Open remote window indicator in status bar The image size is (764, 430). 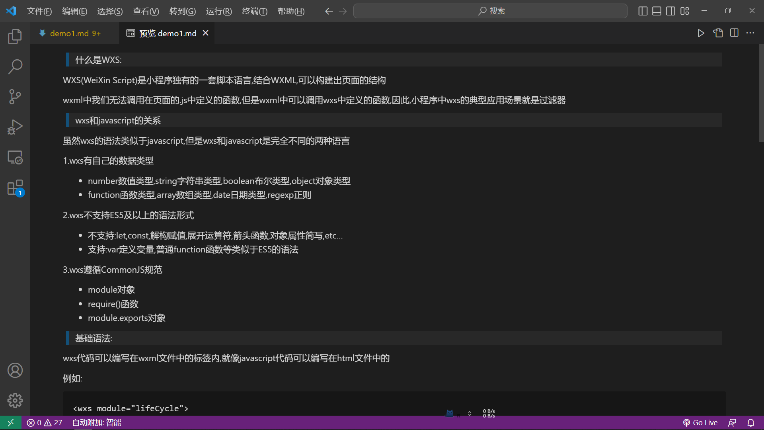(x=11, y=422)
